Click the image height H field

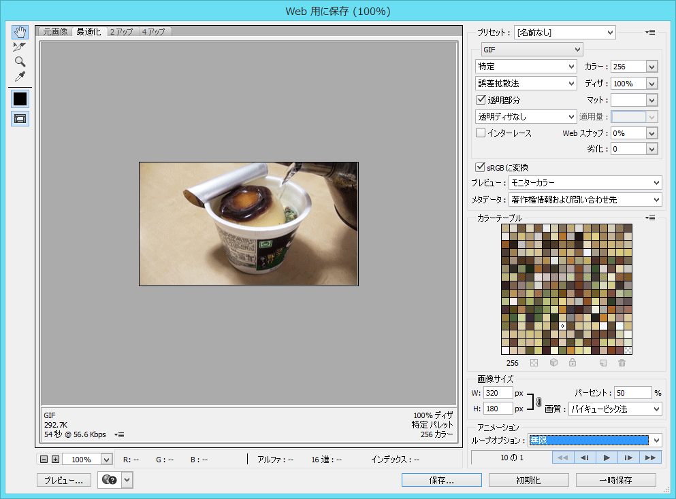(x=498, y=409)
